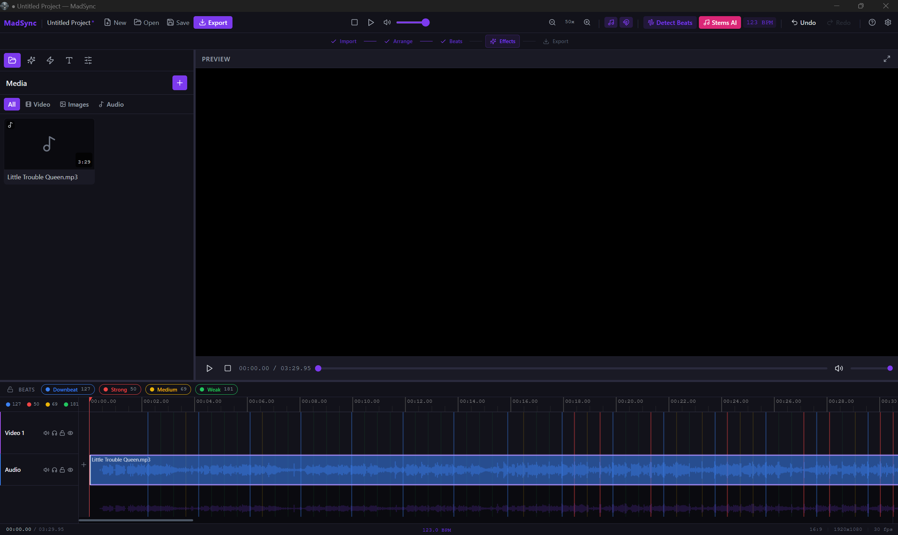
Task: Open the Stems AI tool
Action: click(x=719, y=22)
